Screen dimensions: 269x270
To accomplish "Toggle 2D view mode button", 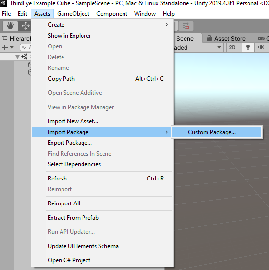I will 232,47.
